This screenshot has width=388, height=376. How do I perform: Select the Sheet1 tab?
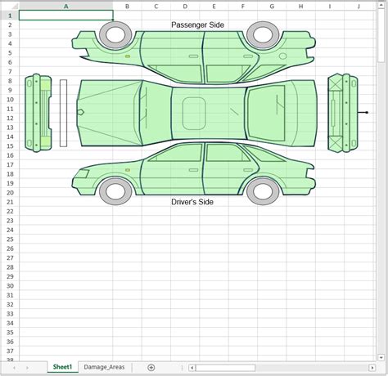[62, 367]
